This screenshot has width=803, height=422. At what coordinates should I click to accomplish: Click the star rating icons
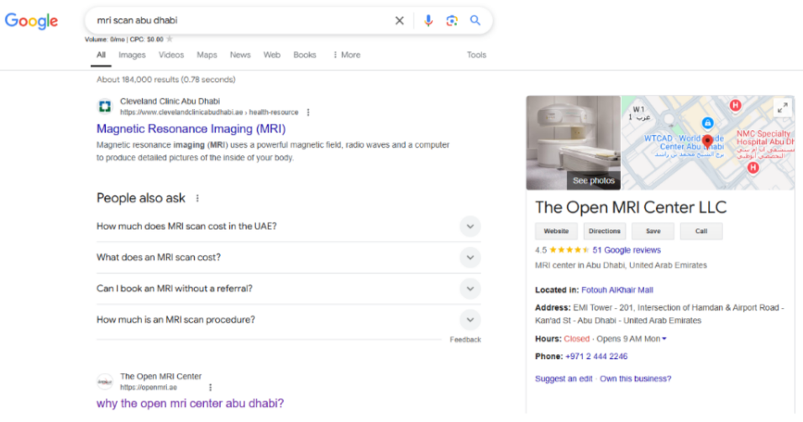pos(569,250)
